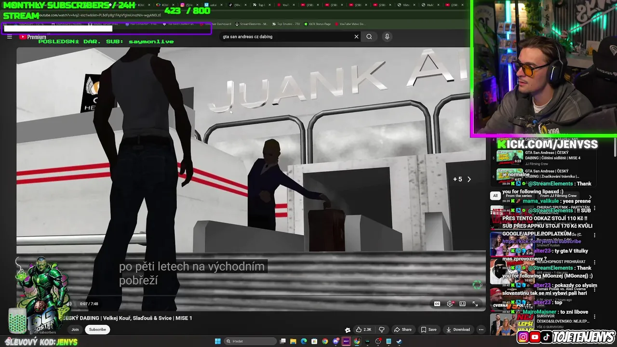Open Windows Start menu
This screenshot has height=347, width=617.
tap(218, 341)
